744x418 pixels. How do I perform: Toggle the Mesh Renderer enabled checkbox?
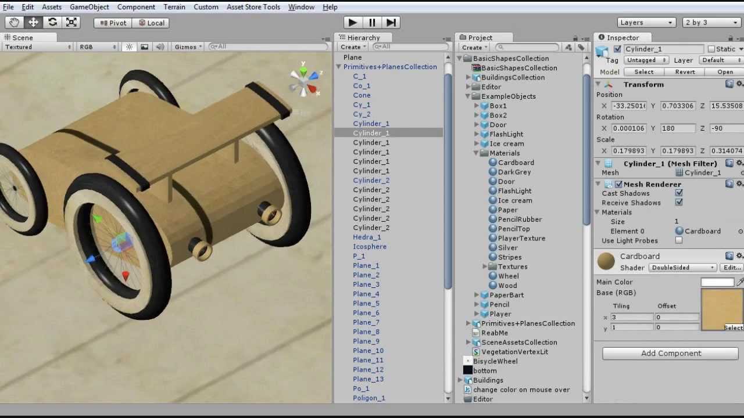click(618, 184)
